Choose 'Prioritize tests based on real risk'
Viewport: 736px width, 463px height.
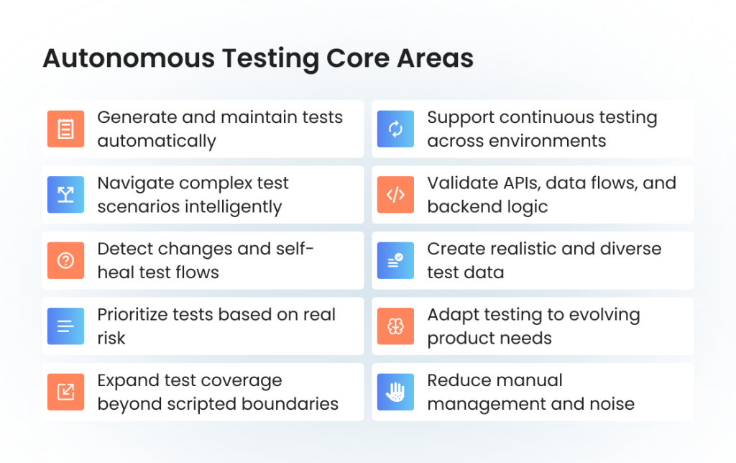pyautogui.click(x=216, y=326)
